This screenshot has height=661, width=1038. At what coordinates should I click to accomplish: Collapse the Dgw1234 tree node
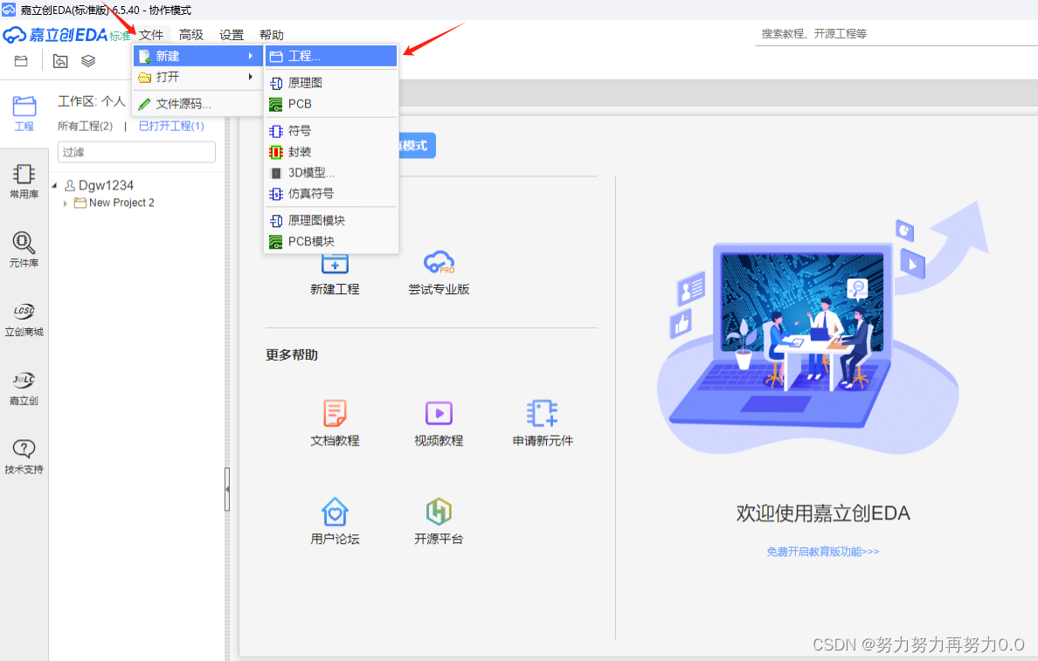(x=54, y=185)
